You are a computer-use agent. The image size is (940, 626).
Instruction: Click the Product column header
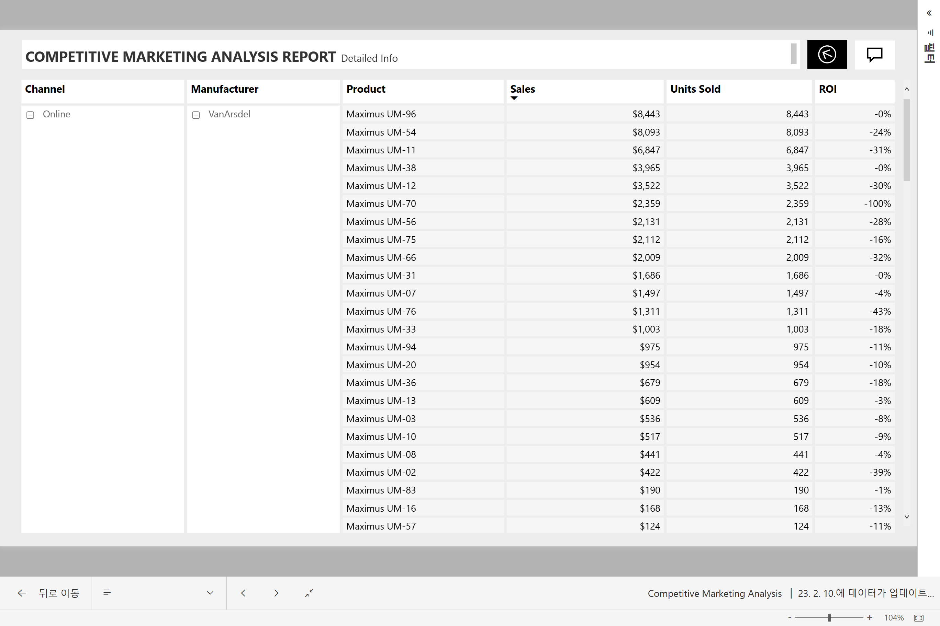pos(366,89)
